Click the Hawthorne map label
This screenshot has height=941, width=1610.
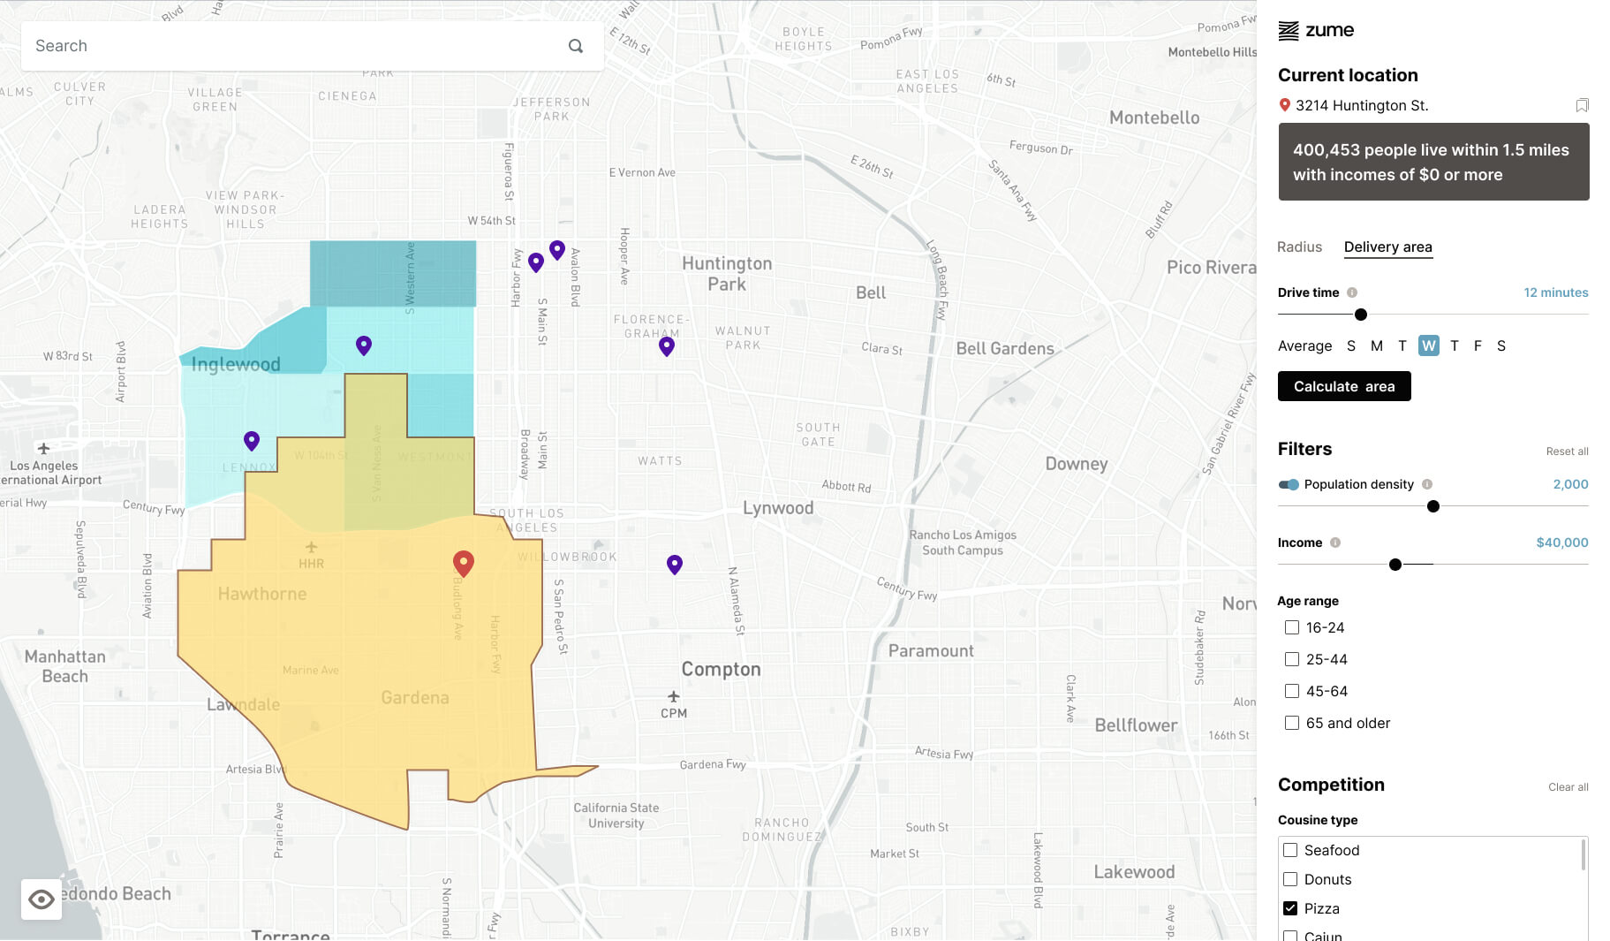[262, 594]
